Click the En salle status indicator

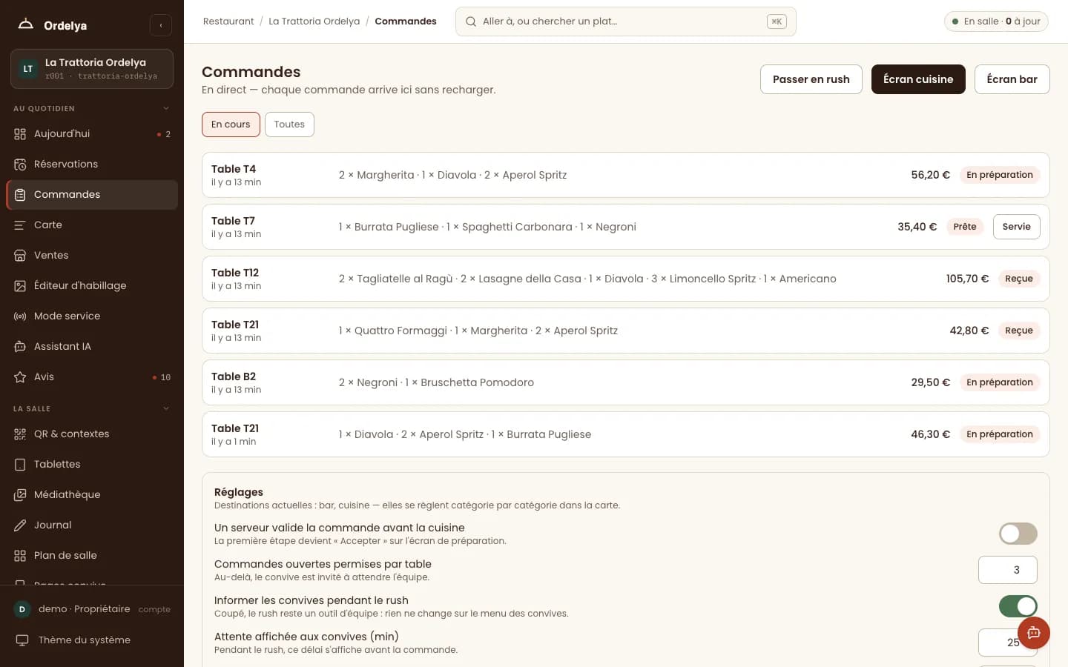coord(996,21)
